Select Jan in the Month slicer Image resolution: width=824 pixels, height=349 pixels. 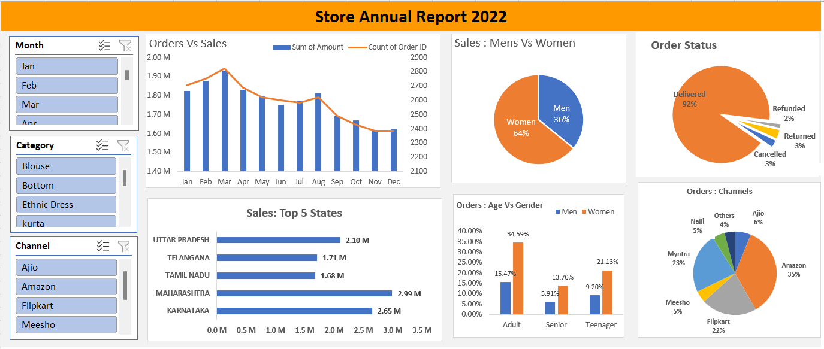click(x=67, y=66)
